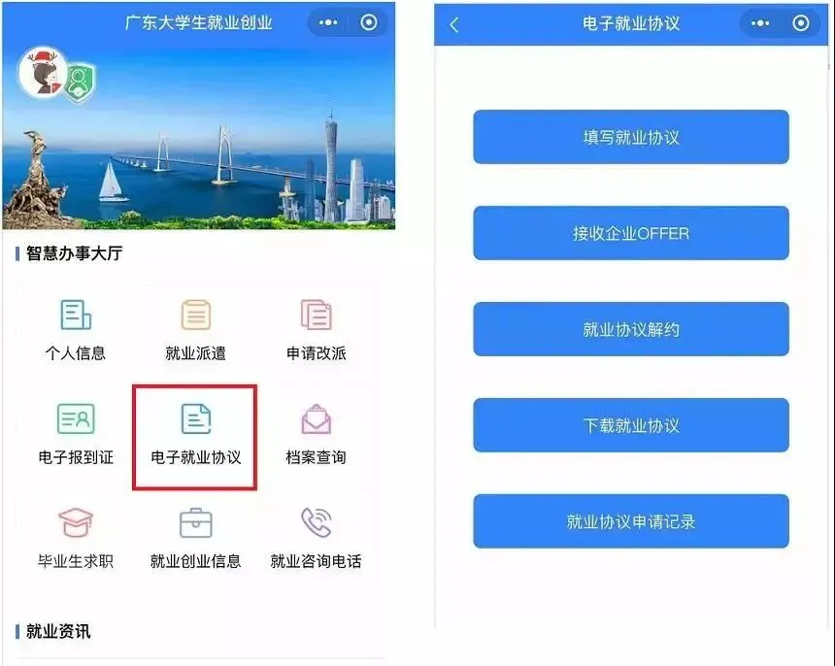Screen dimensions: 835x666
Task: Open the 毕业生求职 graduation cap icon
Action: point(76,522)
